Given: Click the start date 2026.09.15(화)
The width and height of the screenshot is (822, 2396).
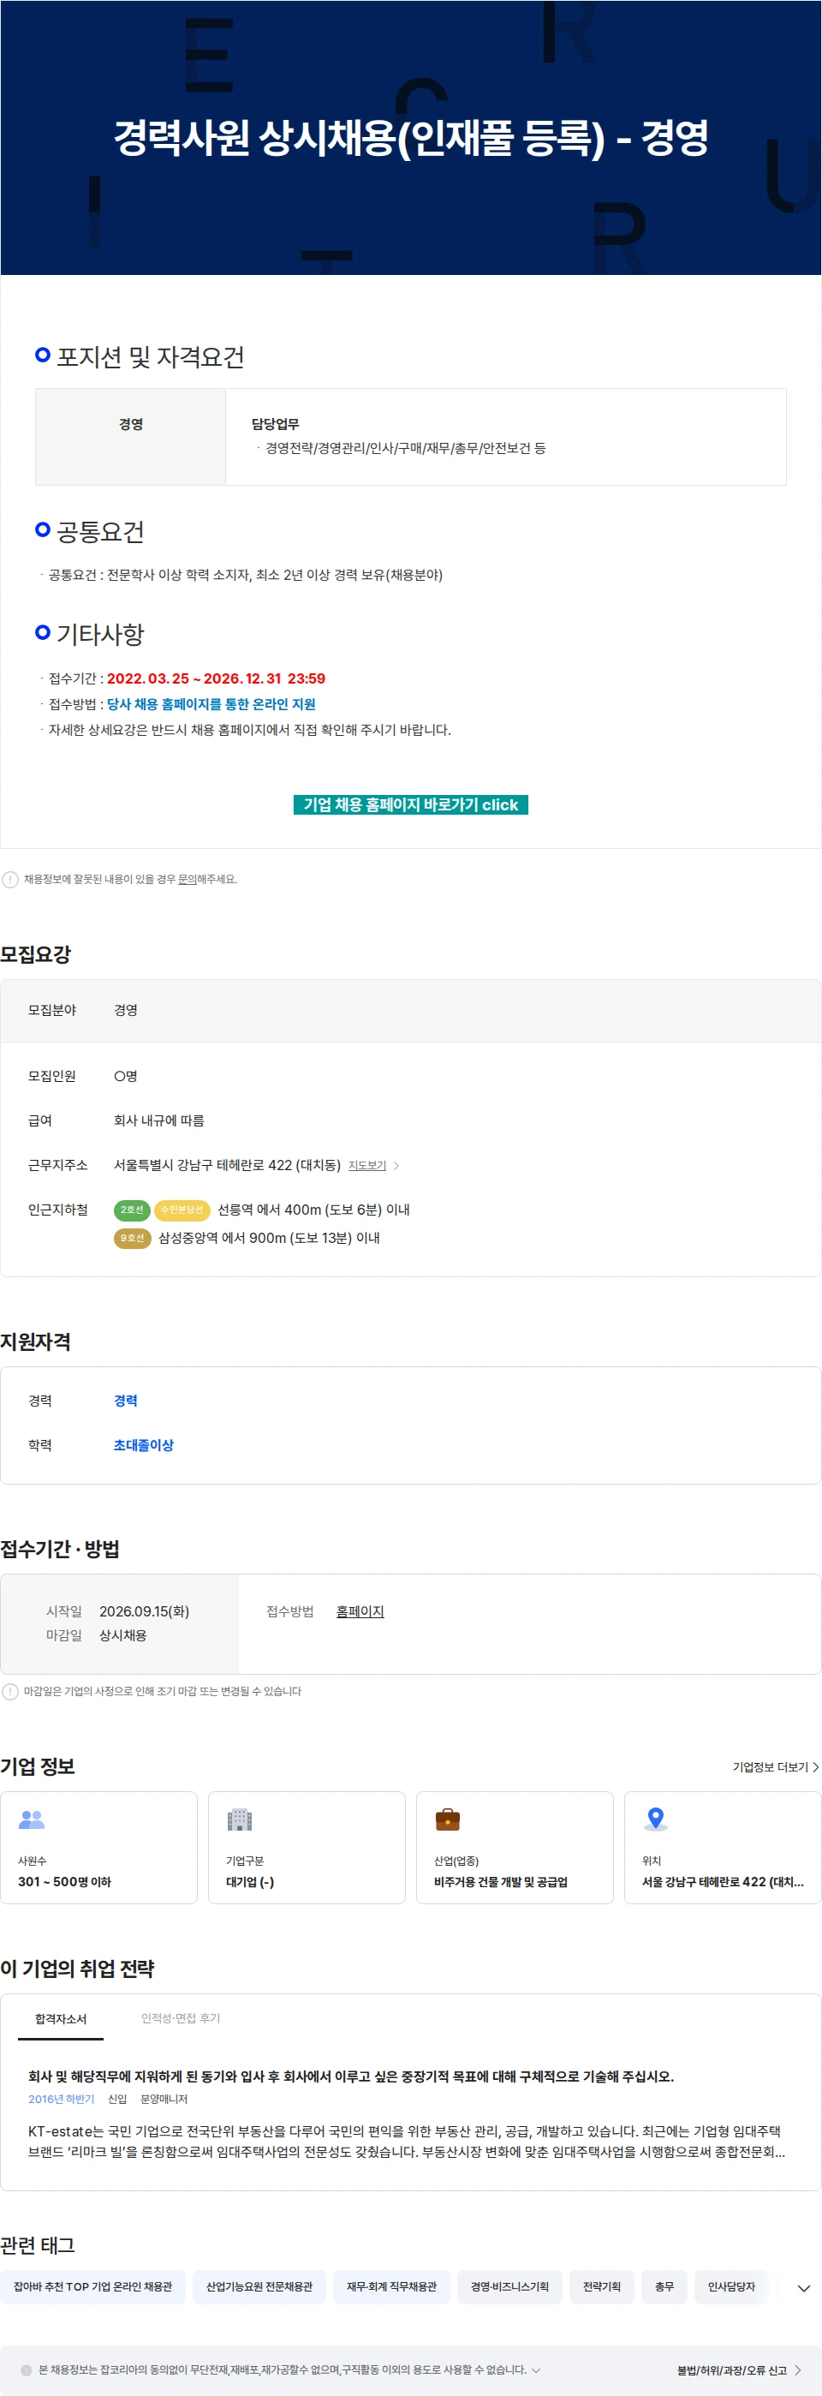Looking at the screenshot, I should click(144, 1611).
